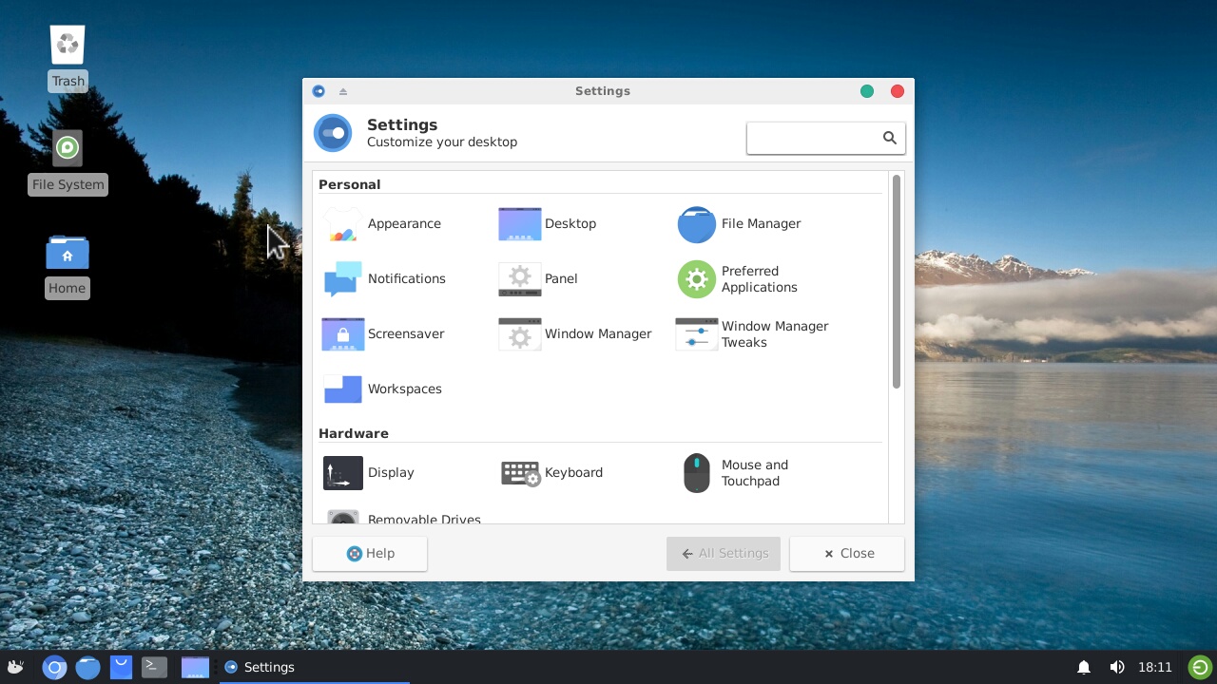The height and width of the screenshot is (684, 1217).
Task: Open Window Manager Tweaks
Action: (x=752, y=334)
